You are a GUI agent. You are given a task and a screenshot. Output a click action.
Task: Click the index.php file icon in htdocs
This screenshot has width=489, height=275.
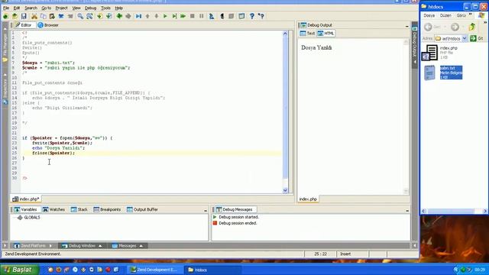tap(430, 53)
